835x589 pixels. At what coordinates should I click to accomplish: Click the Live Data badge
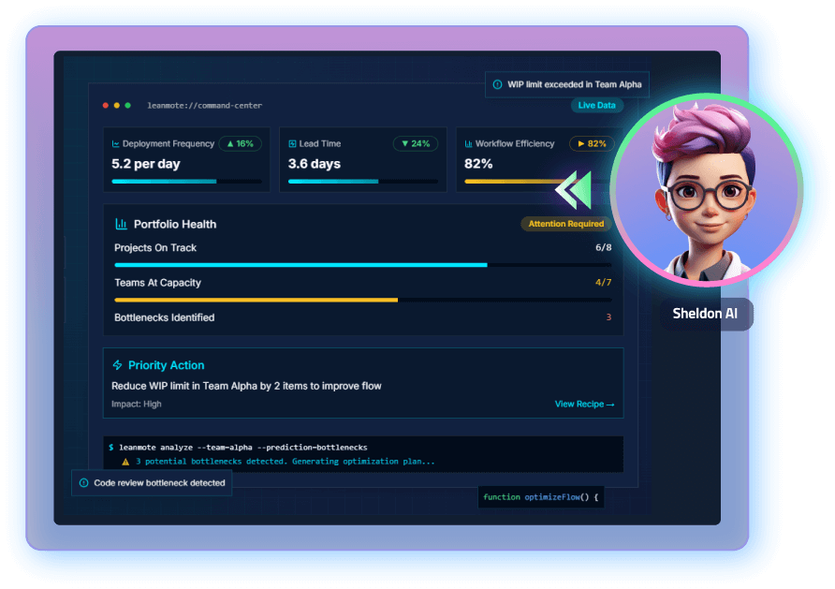coord(596,105)
